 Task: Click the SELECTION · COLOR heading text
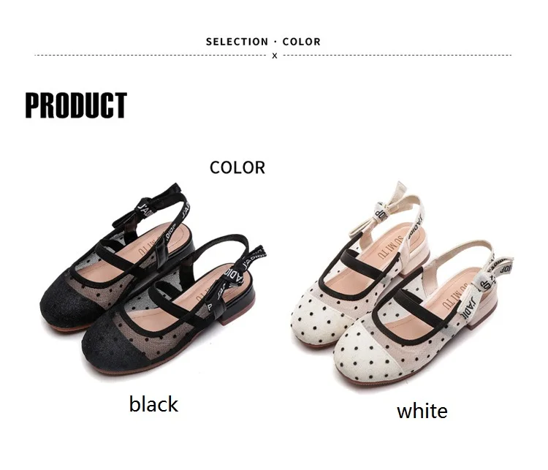pyautogui.click(x=263, y=42)
